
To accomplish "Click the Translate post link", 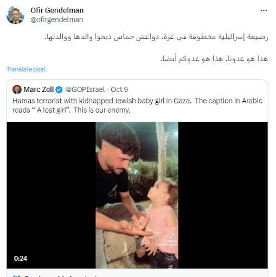I will click(26, 69).
